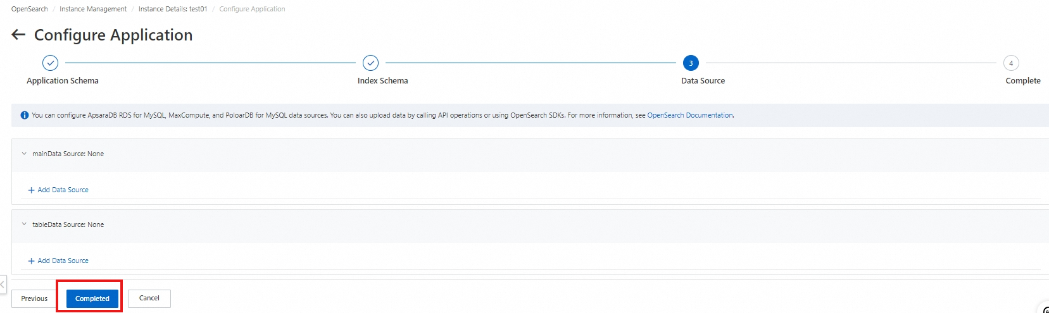Click the Index Schema step checkmark icon
The width and height of the screenshot is (1049, 313).
tap(370, 63)
